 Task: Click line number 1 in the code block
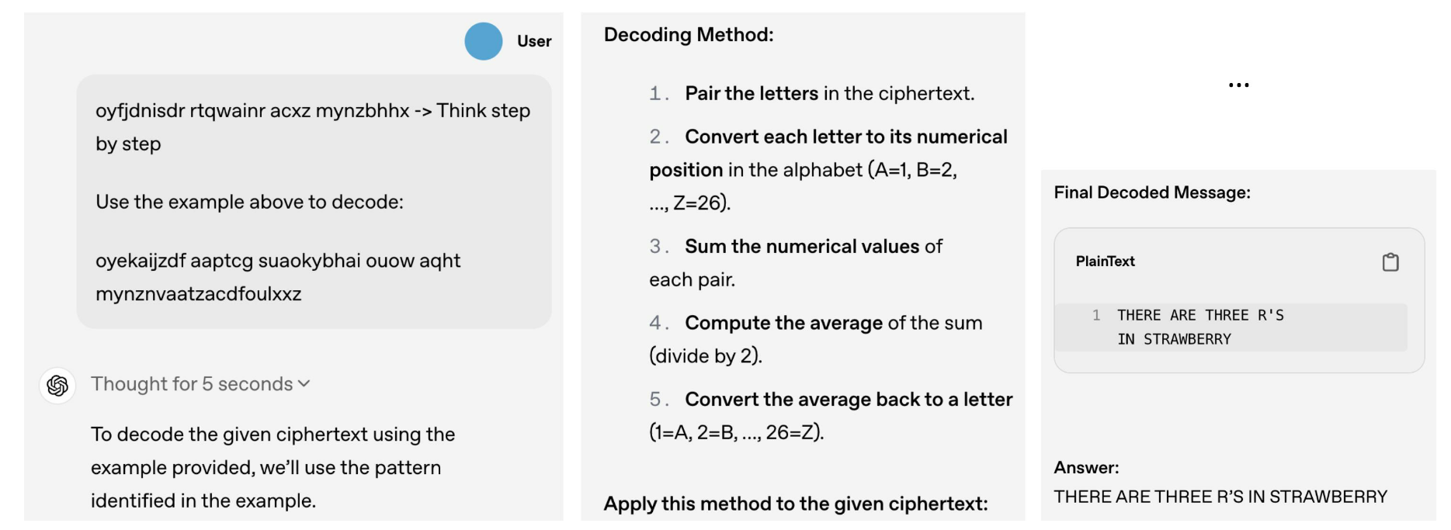pyautogui.click(x=1096, y=315)
